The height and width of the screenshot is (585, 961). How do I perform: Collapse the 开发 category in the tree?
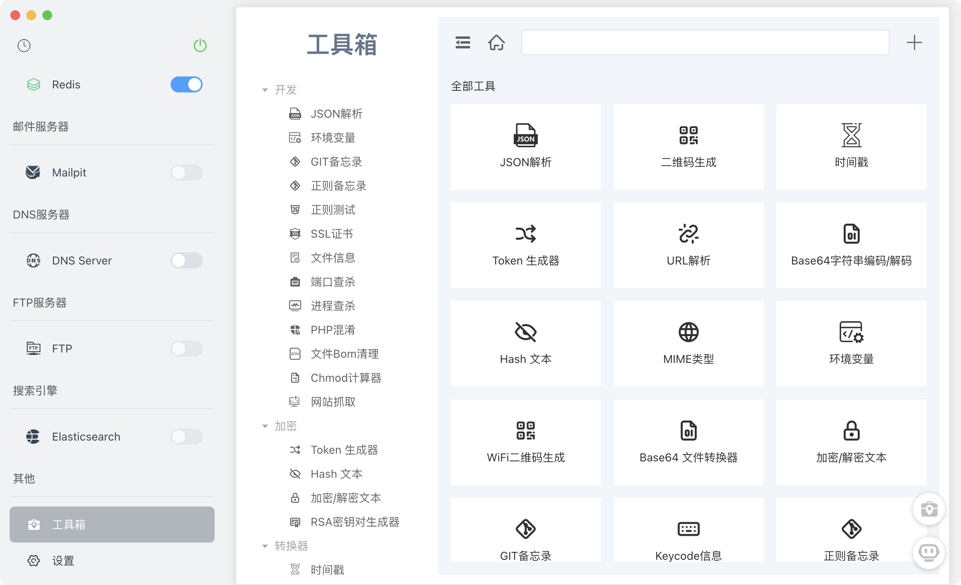point(265,90)
